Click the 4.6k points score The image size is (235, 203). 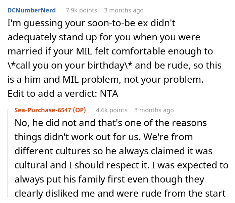[x=111, y=110]
